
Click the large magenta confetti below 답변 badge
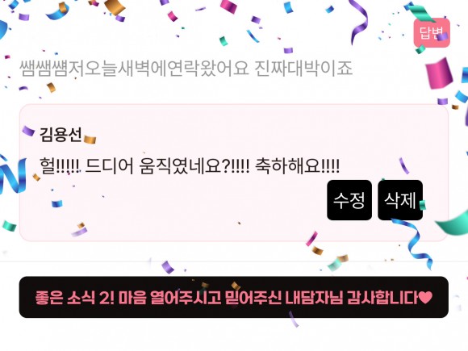tap(439, 73)
